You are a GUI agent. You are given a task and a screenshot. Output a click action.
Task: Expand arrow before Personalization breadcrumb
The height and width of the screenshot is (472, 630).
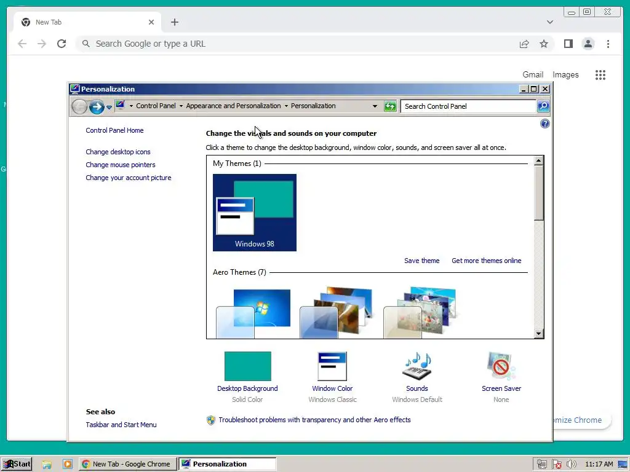286,106
